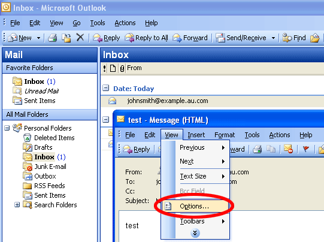Image resolution: width=324 pixels, height=242 pixels.
Task: Open the New item dropdown arrow
Action: click(38, 38)
